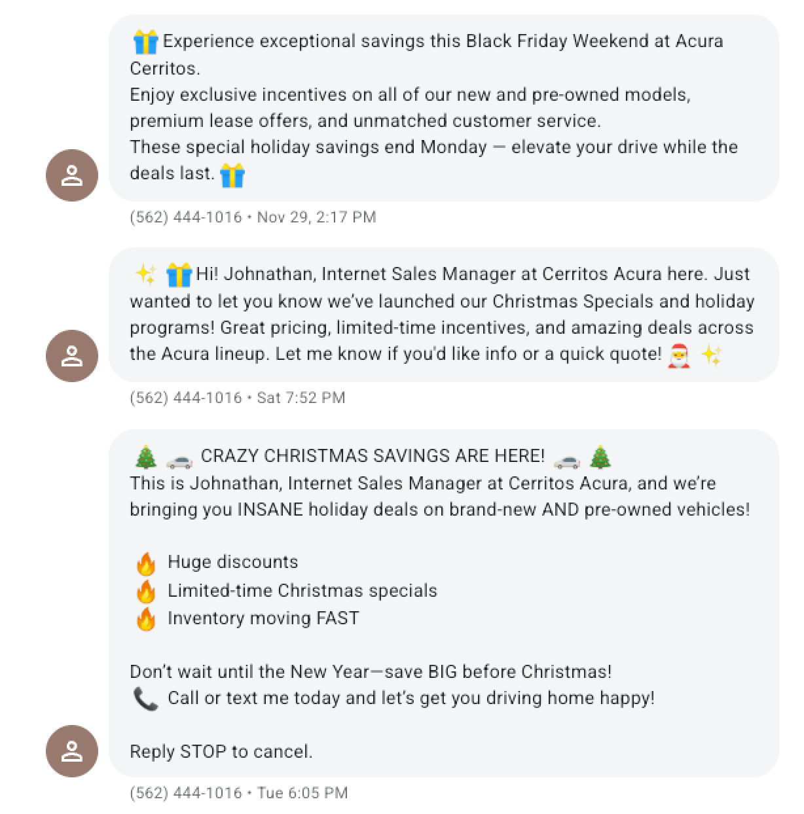Click the gift emoji before "Experience exceptional savings"
This screenshot has height=814, width=804.
(145, 42)
